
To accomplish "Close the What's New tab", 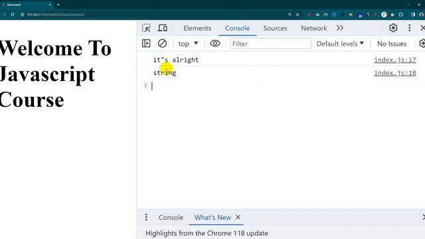I will (x=238, y=217).
